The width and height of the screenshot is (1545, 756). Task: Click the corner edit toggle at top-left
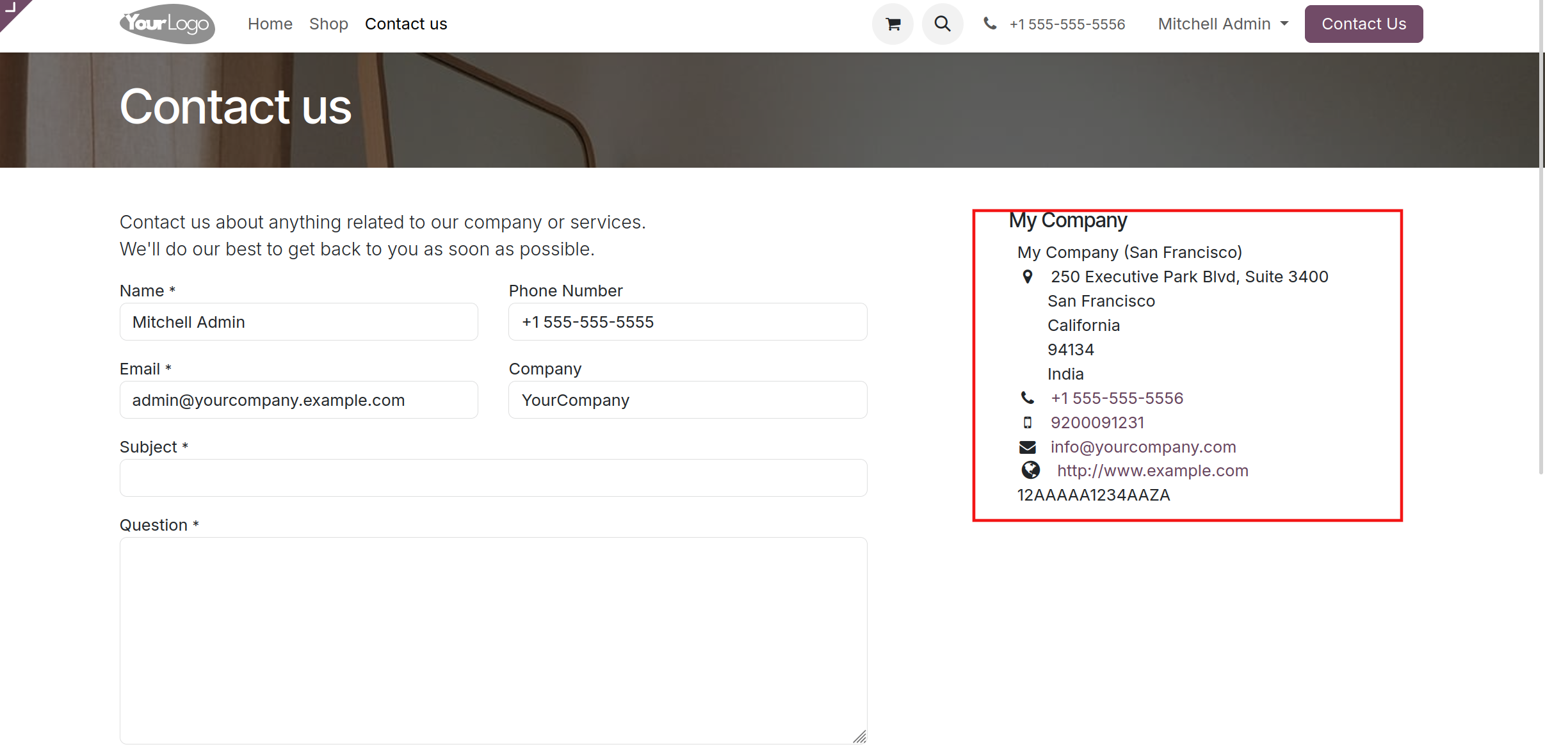click(10, 9)
